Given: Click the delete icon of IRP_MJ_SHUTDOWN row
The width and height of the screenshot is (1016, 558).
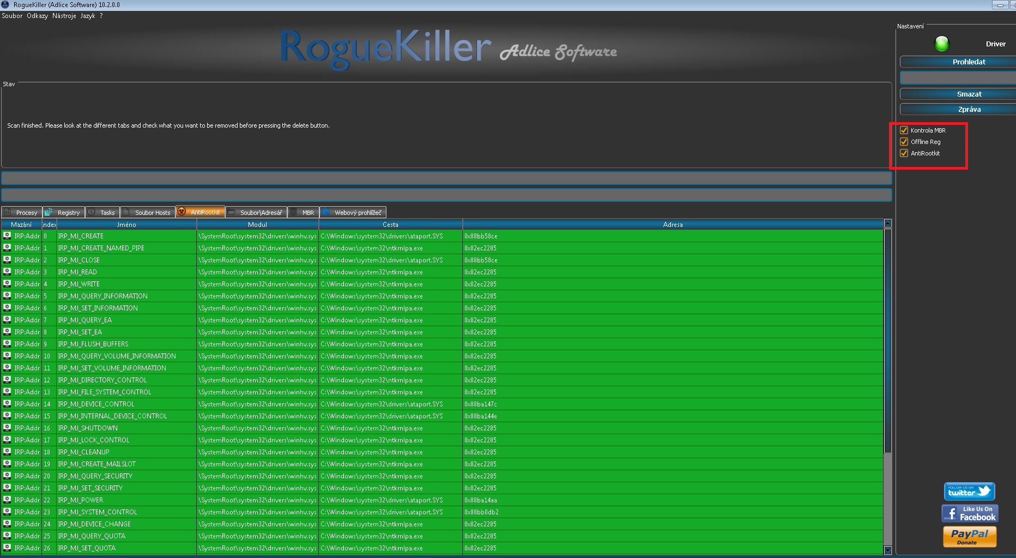Looking at the screenshot, I should (7, 428).
